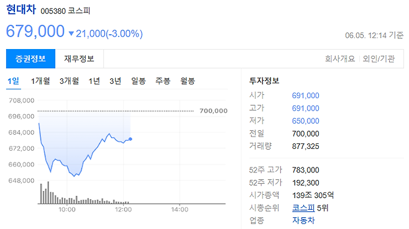409x229 pixels.
Task: Show the 3개월 chart
Action: coord(69,81)
